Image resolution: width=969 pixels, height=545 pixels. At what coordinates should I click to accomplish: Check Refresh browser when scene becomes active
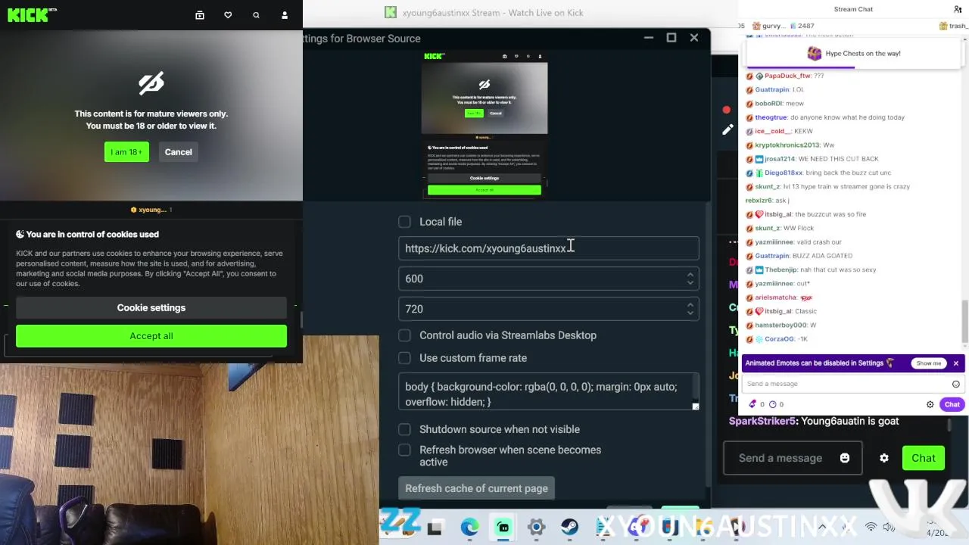pyautogui.click(x=405, y=450)
